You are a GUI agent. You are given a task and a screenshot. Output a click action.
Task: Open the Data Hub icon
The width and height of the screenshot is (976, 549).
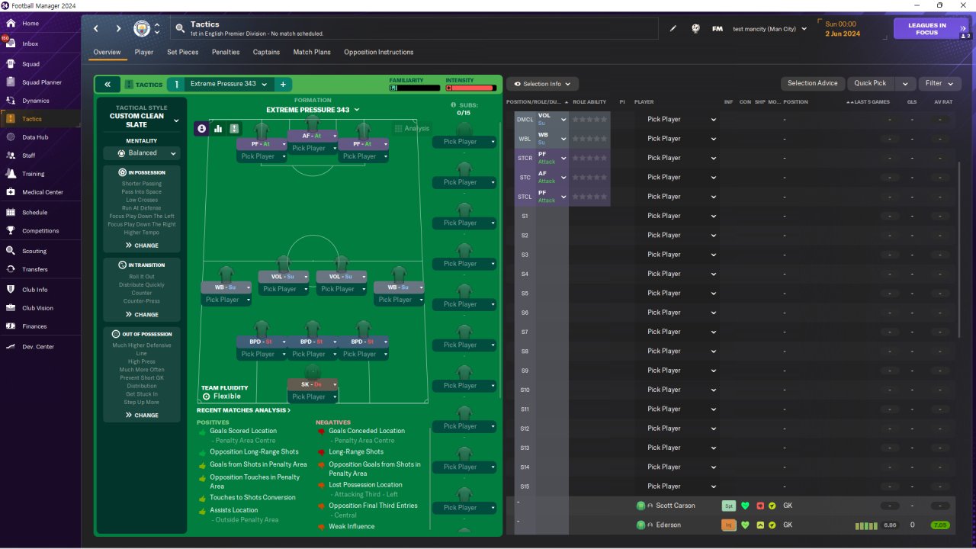pyautogui.click(x=11, y=137)
